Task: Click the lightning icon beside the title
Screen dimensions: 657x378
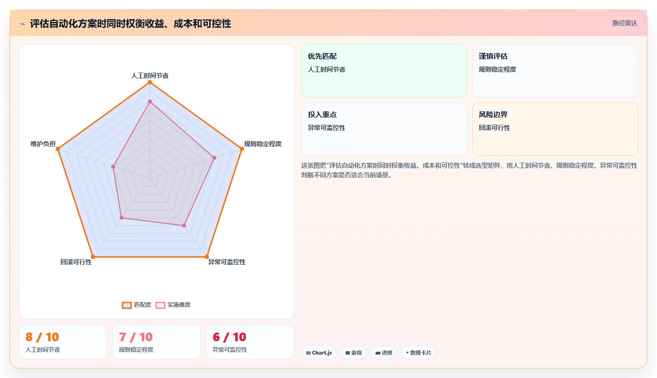Action: pyautogui.click(x=23, y=24)
